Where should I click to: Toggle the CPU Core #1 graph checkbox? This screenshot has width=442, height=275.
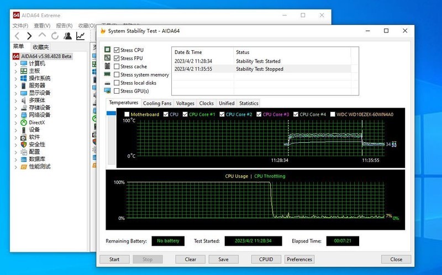pyautogui.click(x=185, y=115)
